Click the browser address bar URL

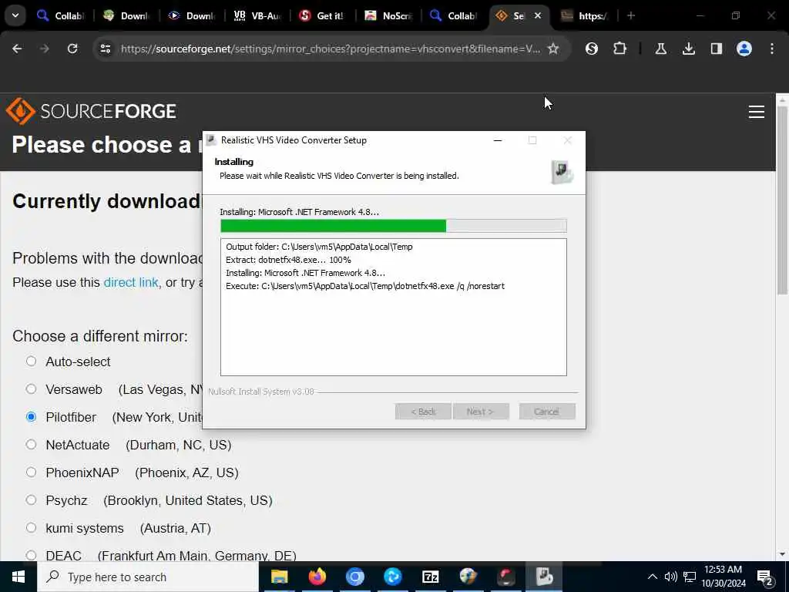pyautogui.click(x=330, y=49)
